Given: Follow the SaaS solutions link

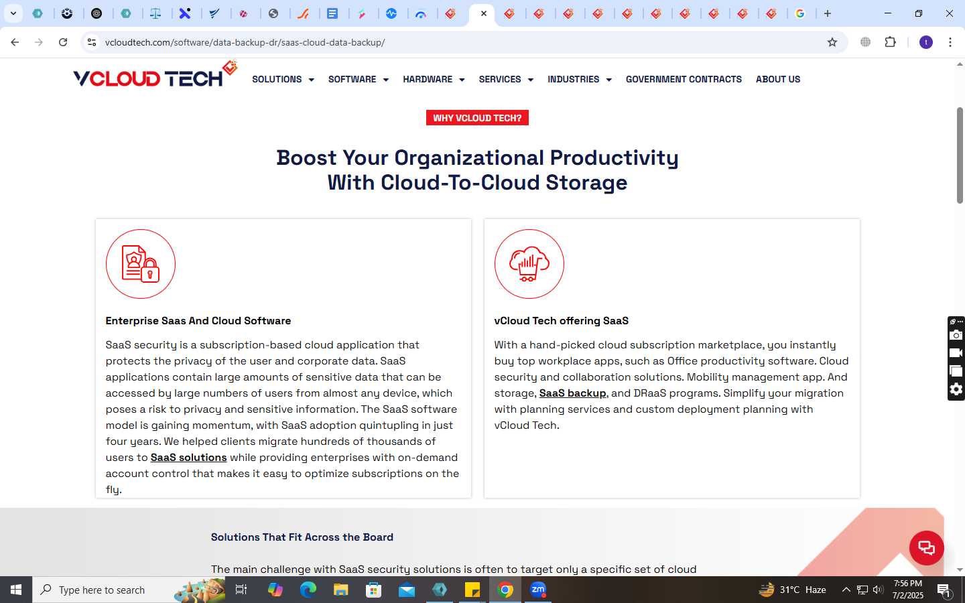Looking at the screenshot, I should click(x=189, y=458).
